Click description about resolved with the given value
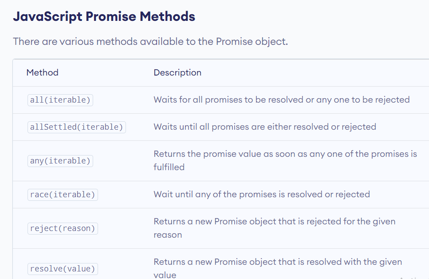Screen dimensions: 429x279 click(x=278, y=268)
